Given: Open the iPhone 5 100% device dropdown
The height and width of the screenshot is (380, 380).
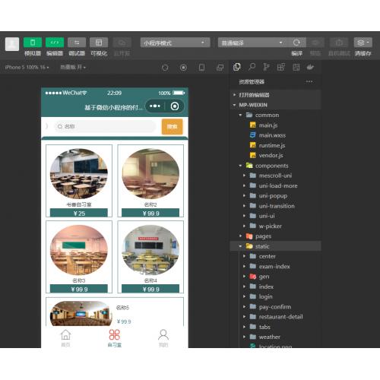Looking at the screenshot, I should coord(27,67).
